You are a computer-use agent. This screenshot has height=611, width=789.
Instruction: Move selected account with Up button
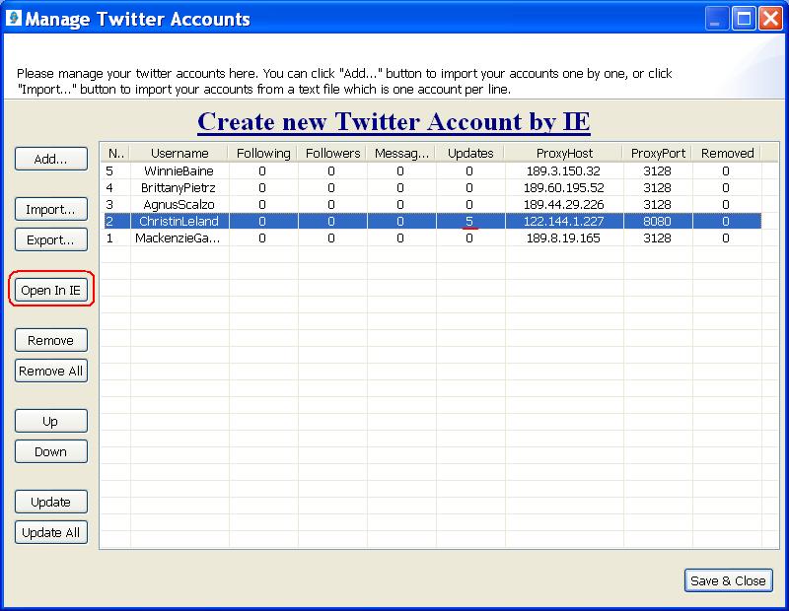coord(51,421)
